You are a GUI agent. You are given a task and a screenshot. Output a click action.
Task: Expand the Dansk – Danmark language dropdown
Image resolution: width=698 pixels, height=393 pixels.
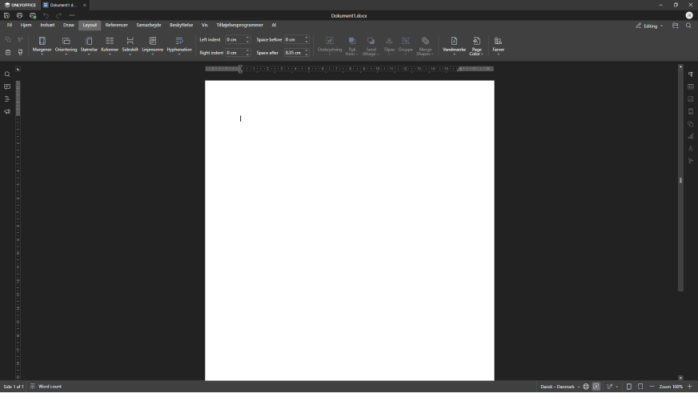pos(560,387)
